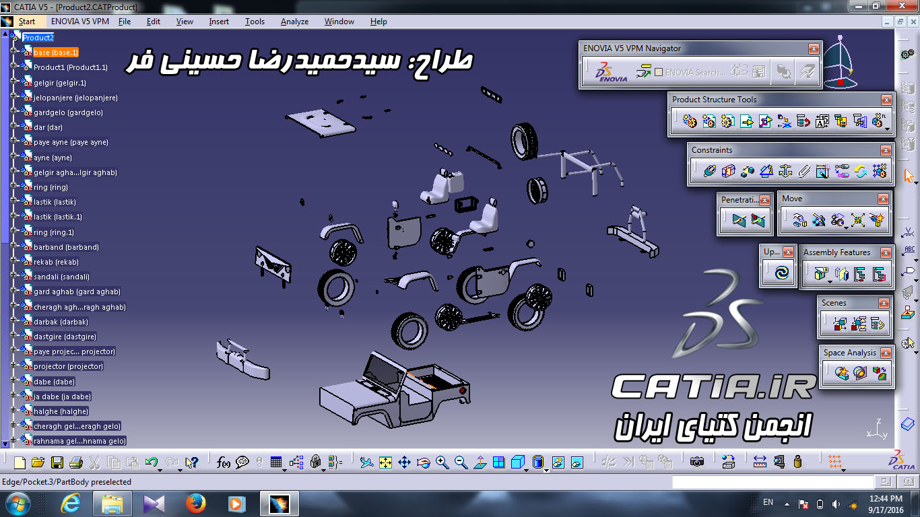Click the Hide/Show icon
The height and width of the screenshot is (517, 920).
pyautogui.click(x=558, y=462)
